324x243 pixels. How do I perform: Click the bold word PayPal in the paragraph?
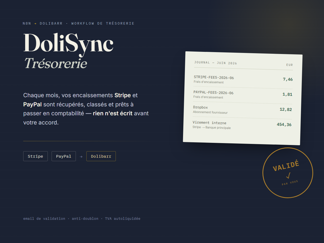[32, 104]
